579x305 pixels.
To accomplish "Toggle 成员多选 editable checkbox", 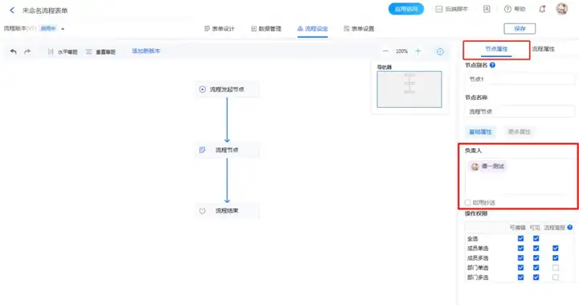I will pos(520,258).
